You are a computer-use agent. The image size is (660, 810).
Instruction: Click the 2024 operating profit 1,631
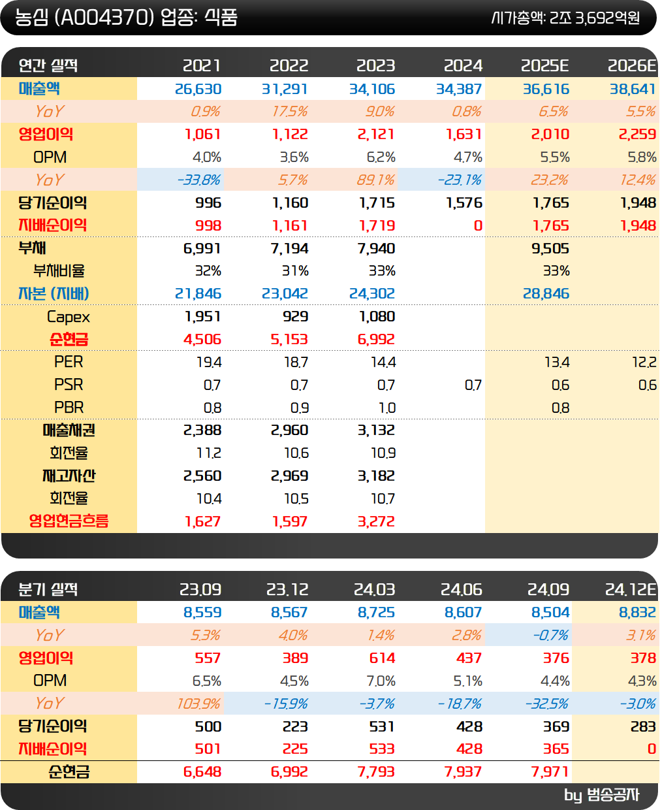click(x=464, y=135)
